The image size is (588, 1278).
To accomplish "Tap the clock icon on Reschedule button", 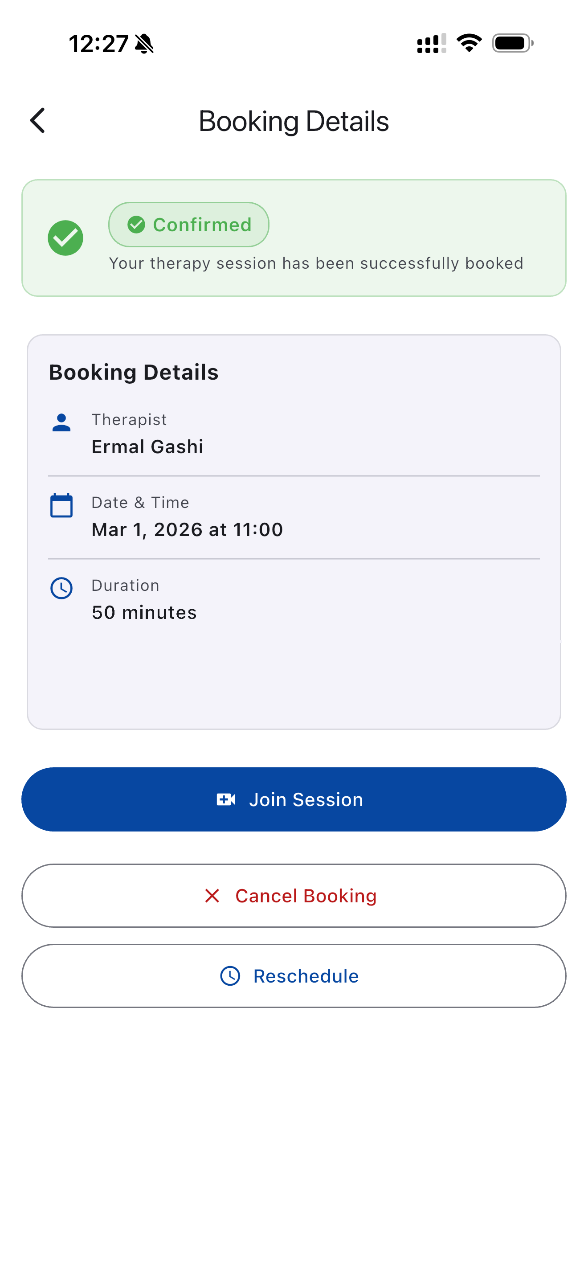I will (230, 976).
